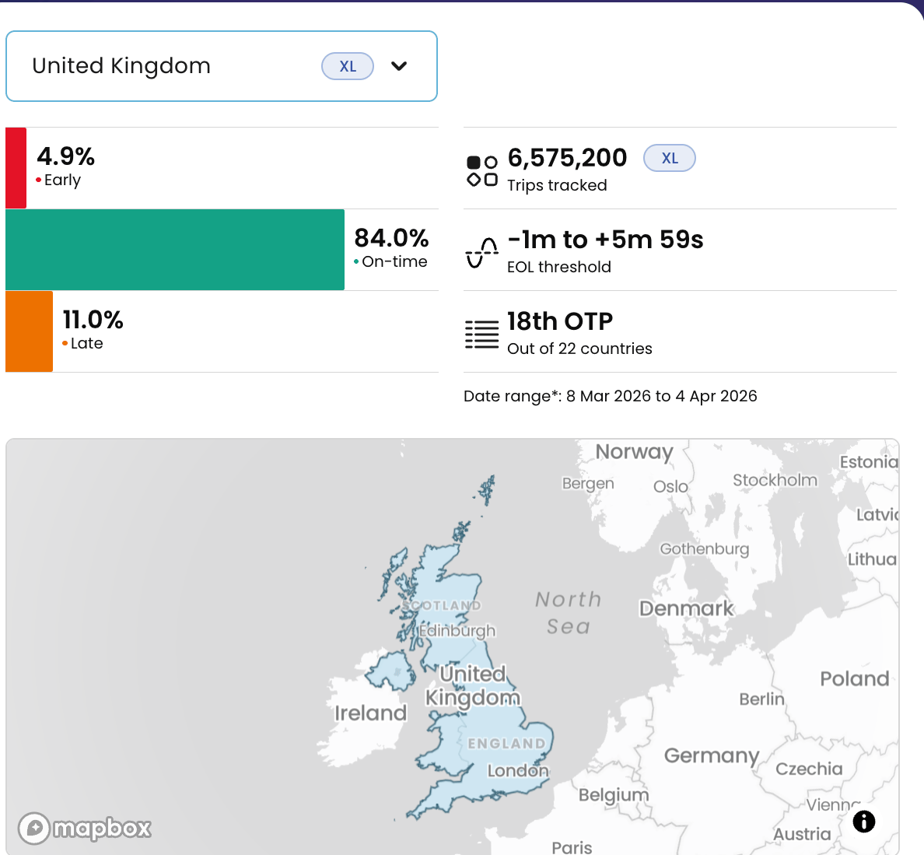The height and width of the screenshot is (855, 924).
Task: Click the date range text
Action: point(610,396)
